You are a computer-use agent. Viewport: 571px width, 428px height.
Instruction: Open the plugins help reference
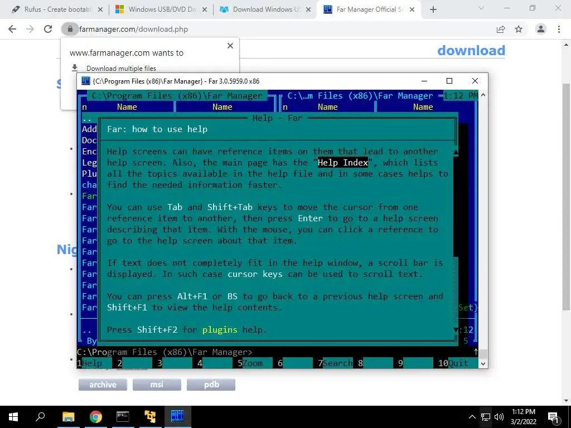(x=220, y=330)
